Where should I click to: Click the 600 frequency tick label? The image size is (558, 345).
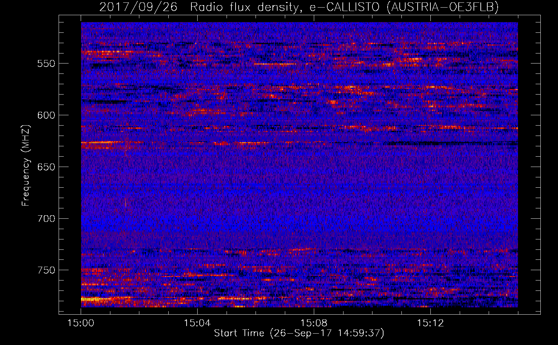[x=46, y=115]
